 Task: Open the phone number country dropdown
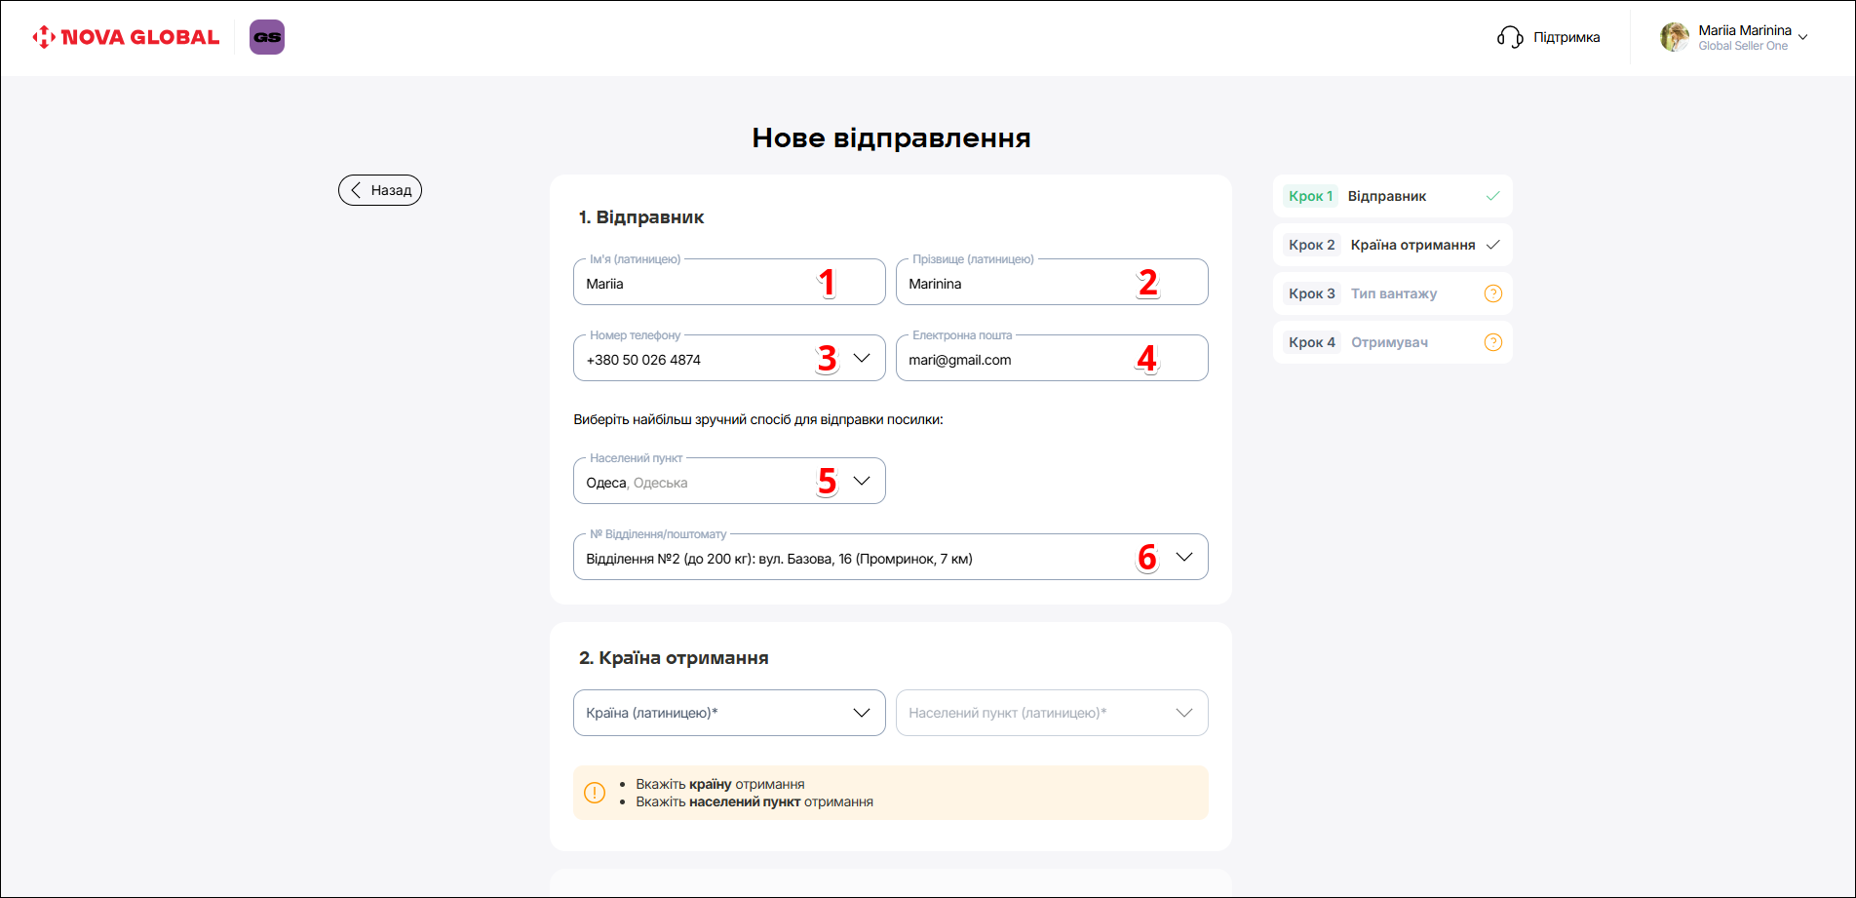[862, 358]
